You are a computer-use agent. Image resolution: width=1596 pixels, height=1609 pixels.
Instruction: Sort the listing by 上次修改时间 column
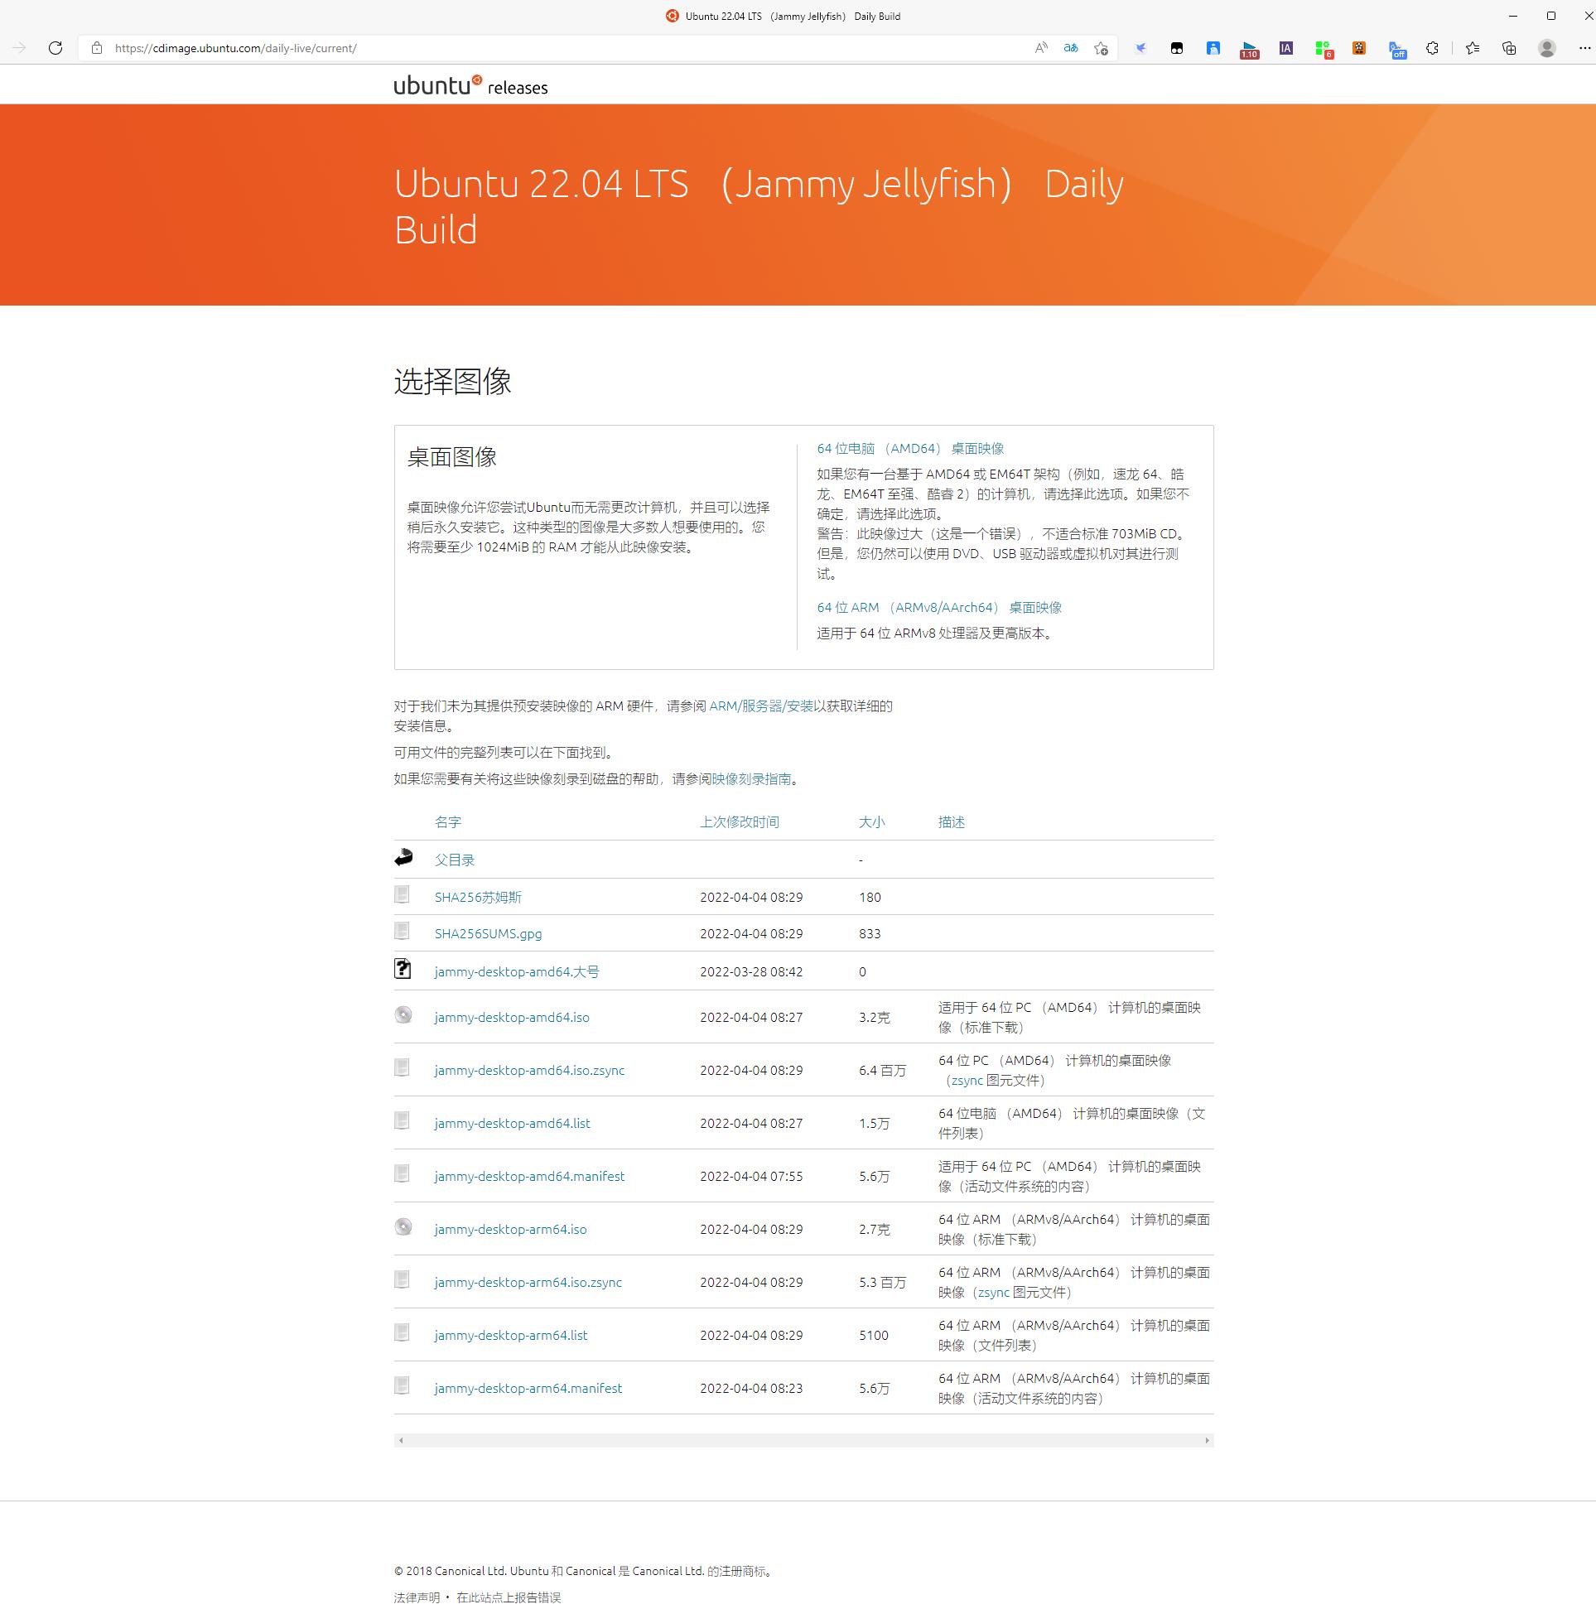pos(740,822)
